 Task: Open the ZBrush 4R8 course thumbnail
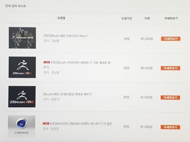click(22, 38)
